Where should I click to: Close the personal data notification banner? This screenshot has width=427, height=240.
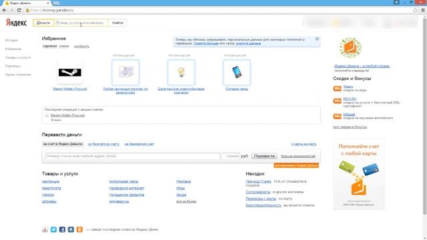[317, 39]
